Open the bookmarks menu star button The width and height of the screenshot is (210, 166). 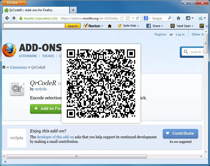[189, 18]
